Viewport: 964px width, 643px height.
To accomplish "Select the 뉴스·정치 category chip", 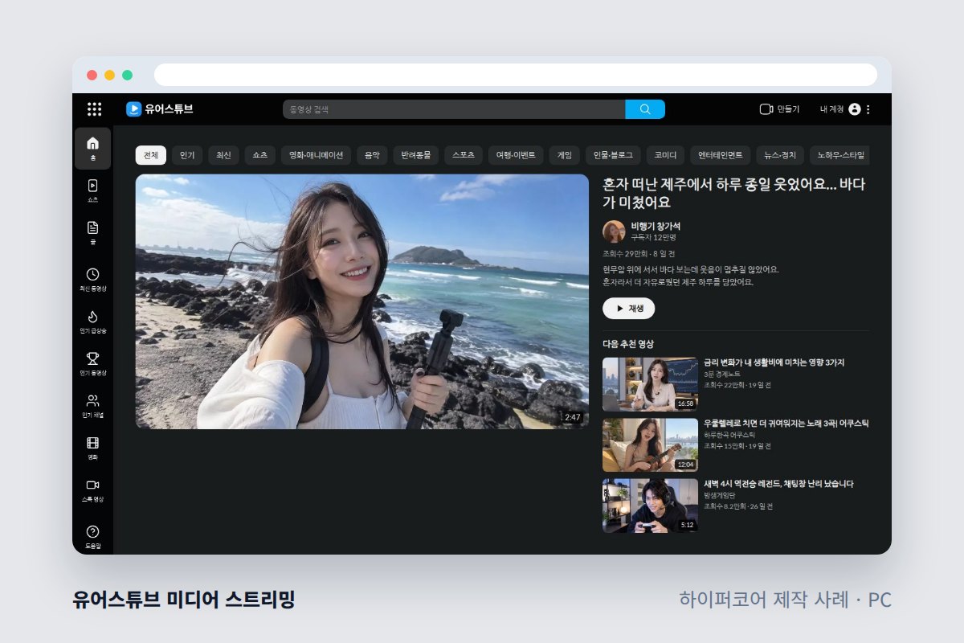I will coord(780,155).
